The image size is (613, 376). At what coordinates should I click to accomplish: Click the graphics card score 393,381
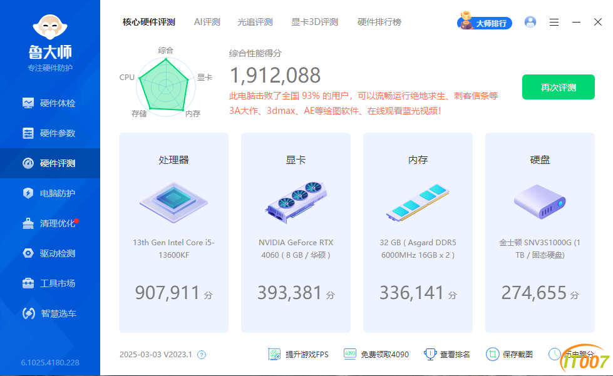290,292
